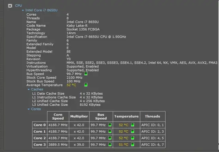
Task: Click APIC ID: 4, 5 cell
Action: click(x=153, y=138)
